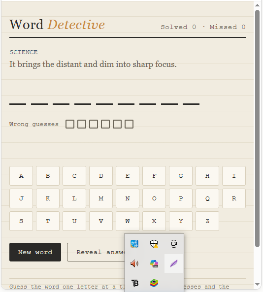Start a new round with New word
This screenshot has height=292, width=263.
35,252
